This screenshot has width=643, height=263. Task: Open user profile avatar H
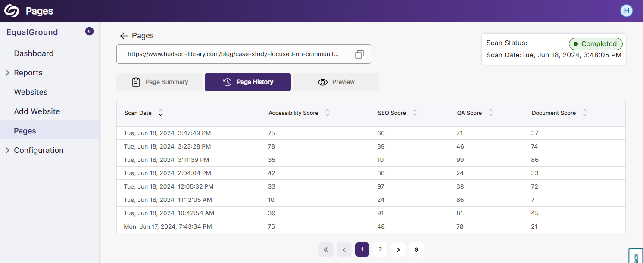(626, 11)
